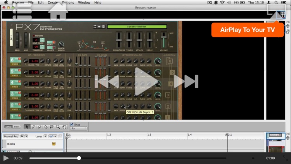291x164 pixels.
Task: Select the Razor tool
Action: point(45,127)
